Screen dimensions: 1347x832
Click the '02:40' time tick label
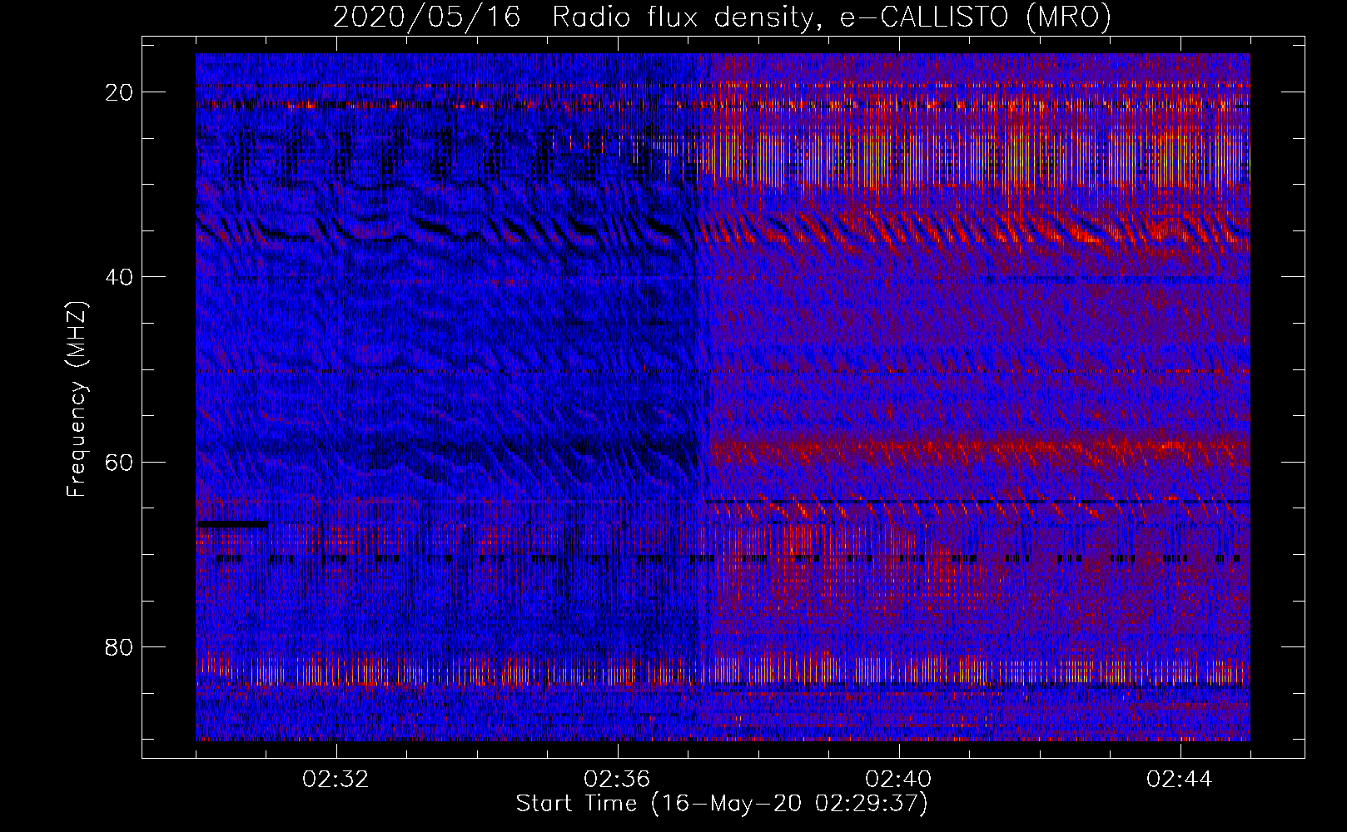point(898,780)
